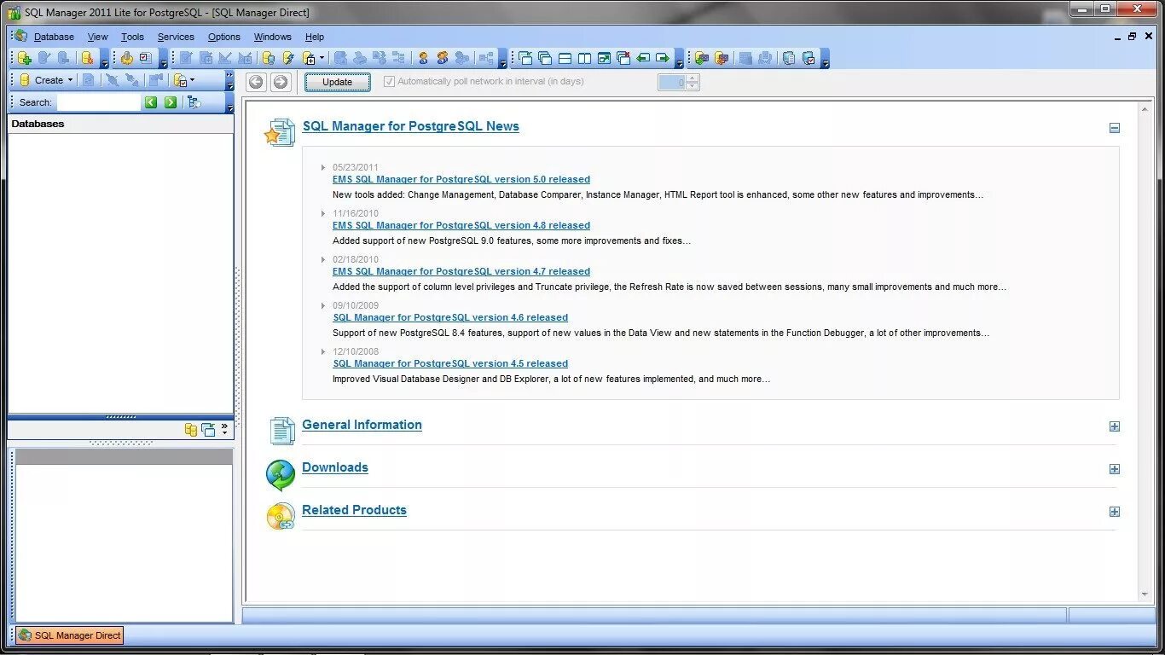Expand the 12/10/2008 news item triangle

pyautogui.click(x=323, y=351)
